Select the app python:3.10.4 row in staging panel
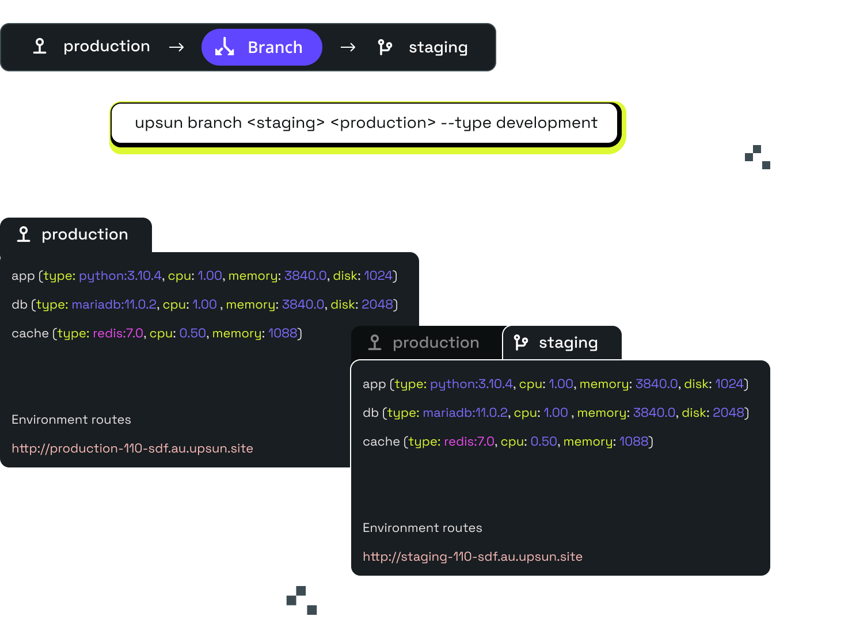 [556, 384]
